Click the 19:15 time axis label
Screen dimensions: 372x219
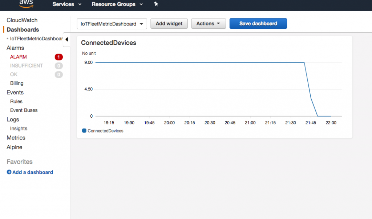[x=109, y=123]
